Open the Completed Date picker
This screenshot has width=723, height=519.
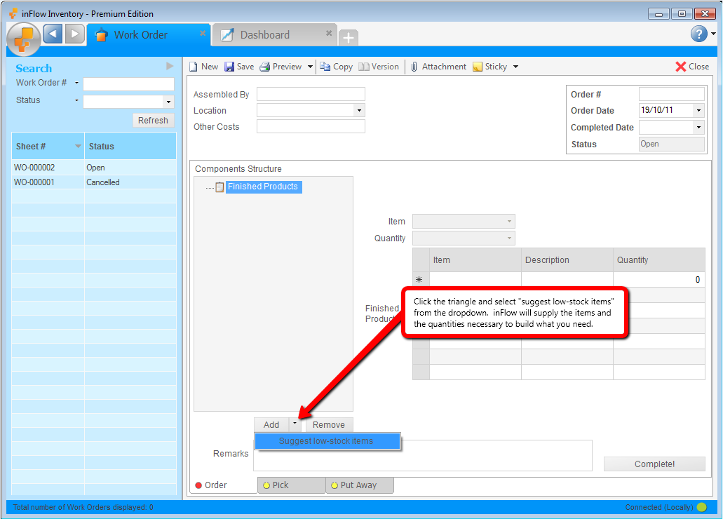tap(698, 128)
